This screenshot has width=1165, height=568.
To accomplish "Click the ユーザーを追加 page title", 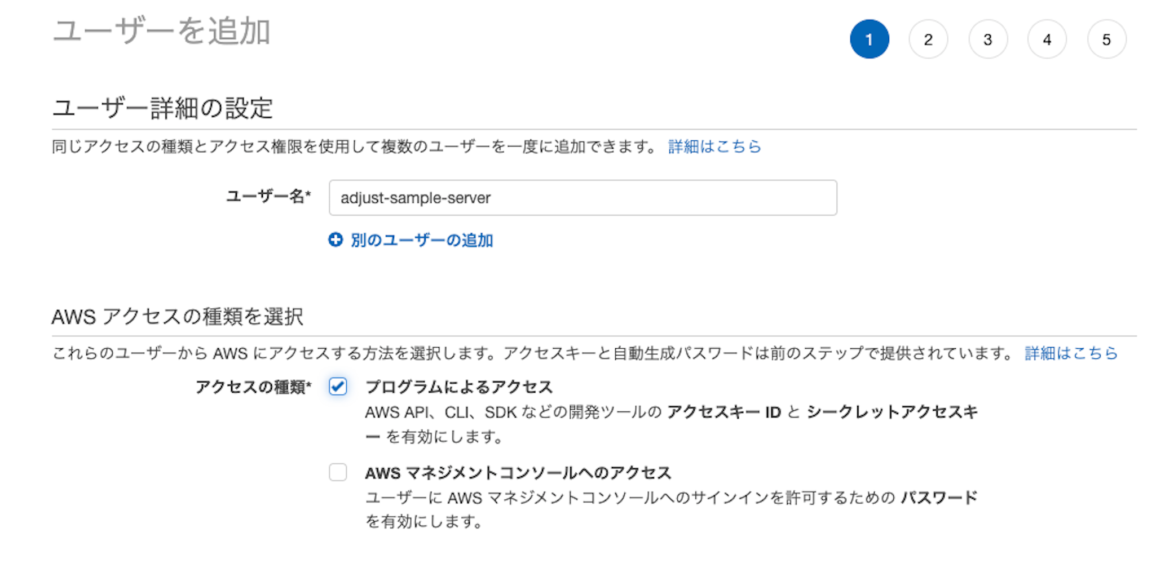I will 161,32.
